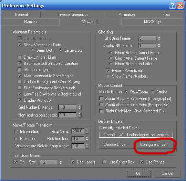Go to the Animation tab
This screenshot has width=186, height=181.
127,14
